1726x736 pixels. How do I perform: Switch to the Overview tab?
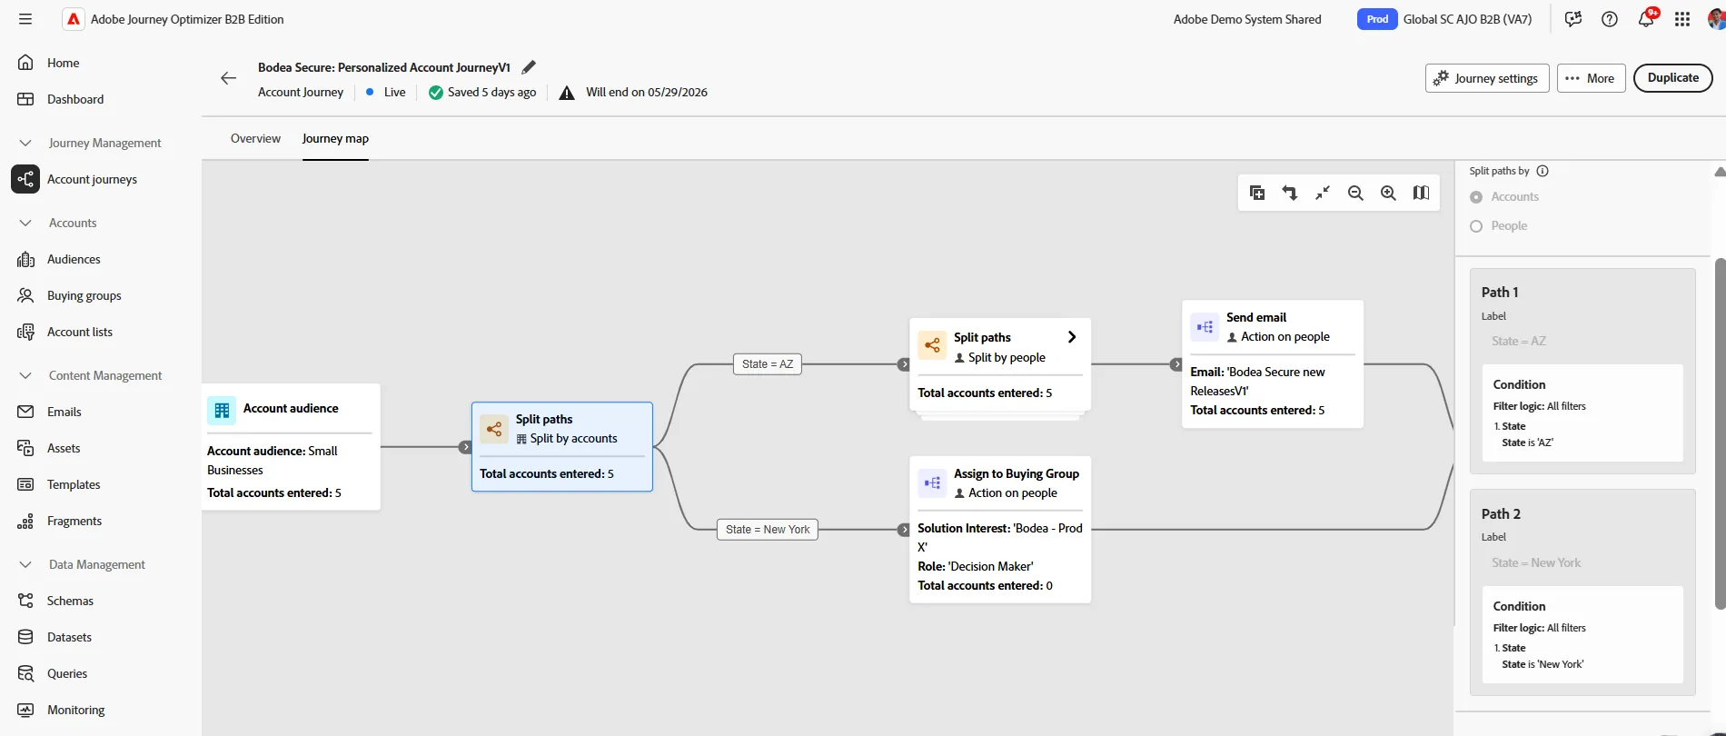click(x=255, y=138)
